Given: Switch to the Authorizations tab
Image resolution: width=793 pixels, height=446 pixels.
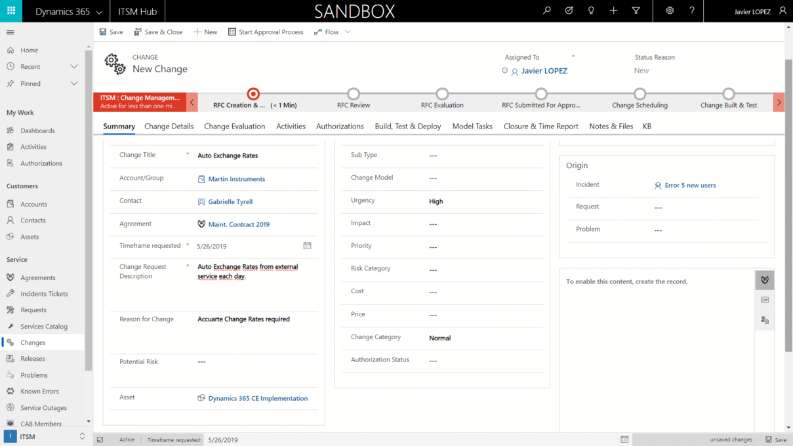Looking at the screenshot, I should pos(340,126).
